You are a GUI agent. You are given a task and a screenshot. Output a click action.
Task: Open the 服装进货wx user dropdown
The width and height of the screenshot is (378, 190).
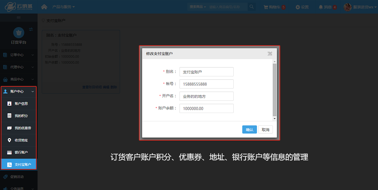(x=365, y=7)
